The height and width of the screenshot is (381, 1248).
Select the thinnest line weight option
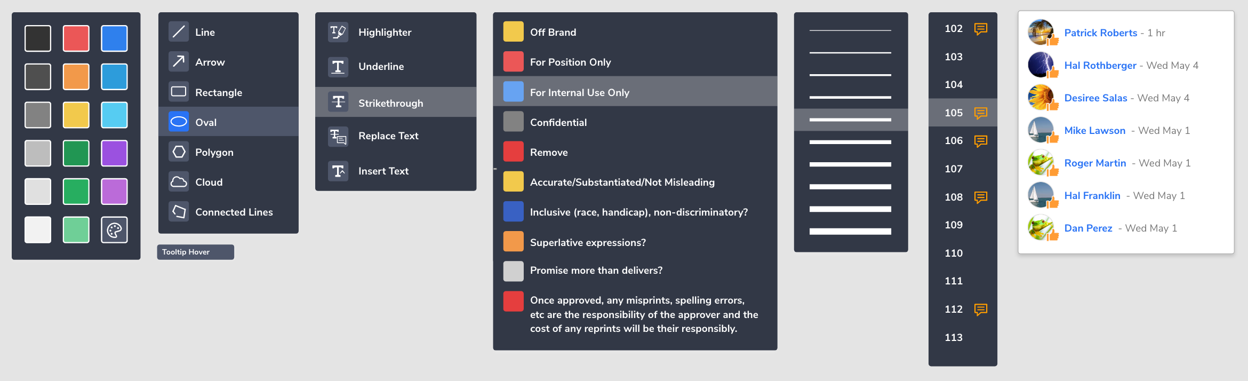coord(850,30)
